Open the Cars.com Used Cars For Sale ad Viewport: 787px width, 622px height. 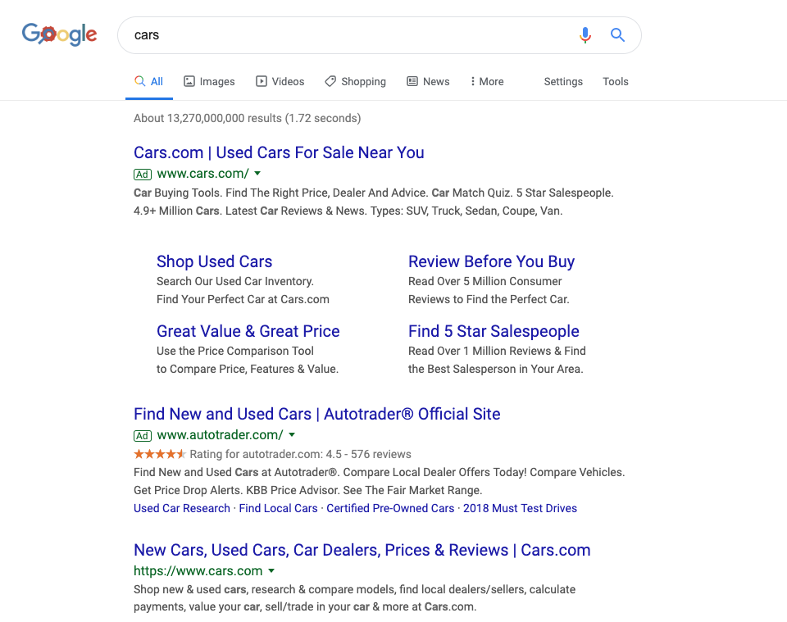(279, 152)
